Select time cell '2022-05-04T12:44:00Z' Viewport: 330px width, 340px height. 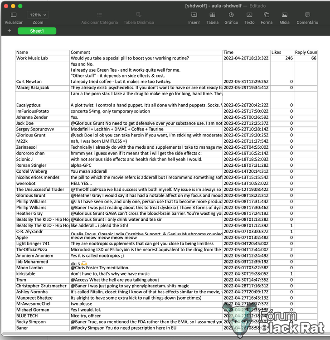(x=246, y=250)
